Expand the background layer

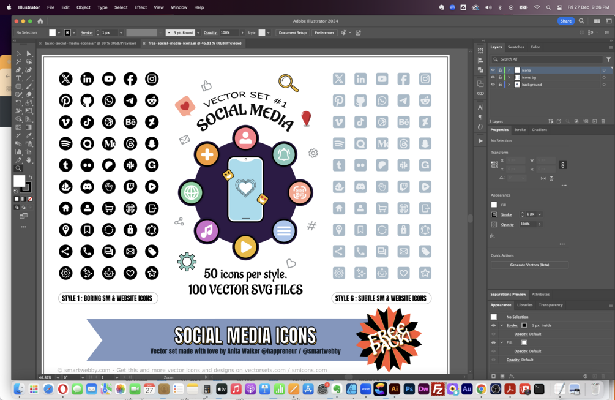click(509, 85)
